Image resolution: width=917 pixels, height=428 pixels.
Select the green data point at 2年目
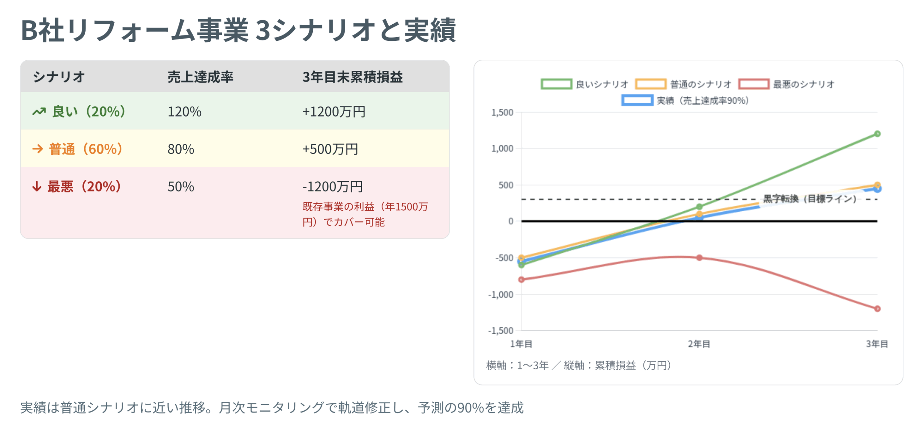[699, 207]
